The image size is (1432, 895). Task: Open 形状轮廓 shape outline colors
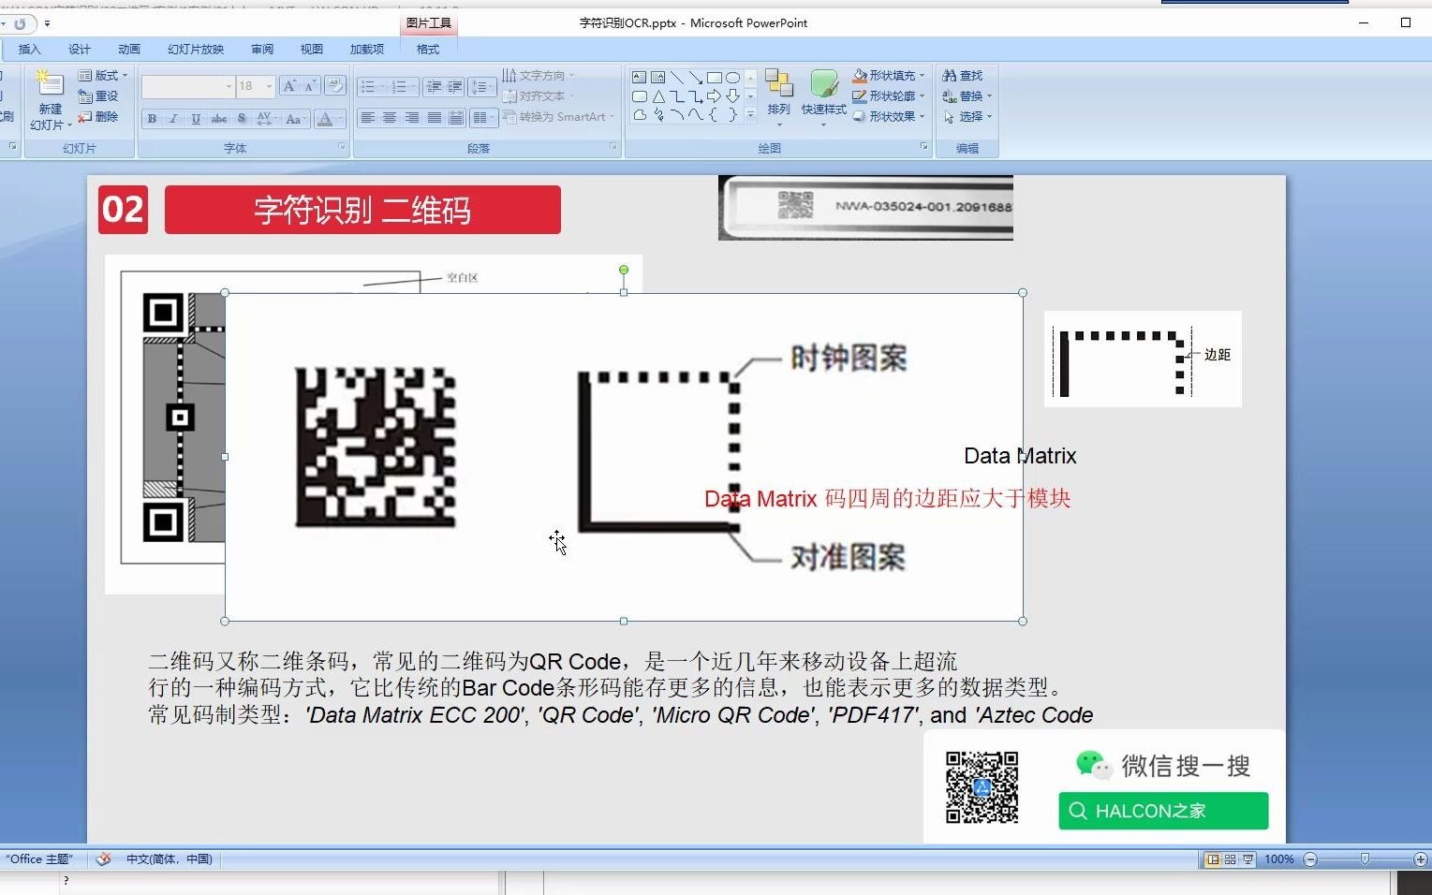tap(888, 96)
